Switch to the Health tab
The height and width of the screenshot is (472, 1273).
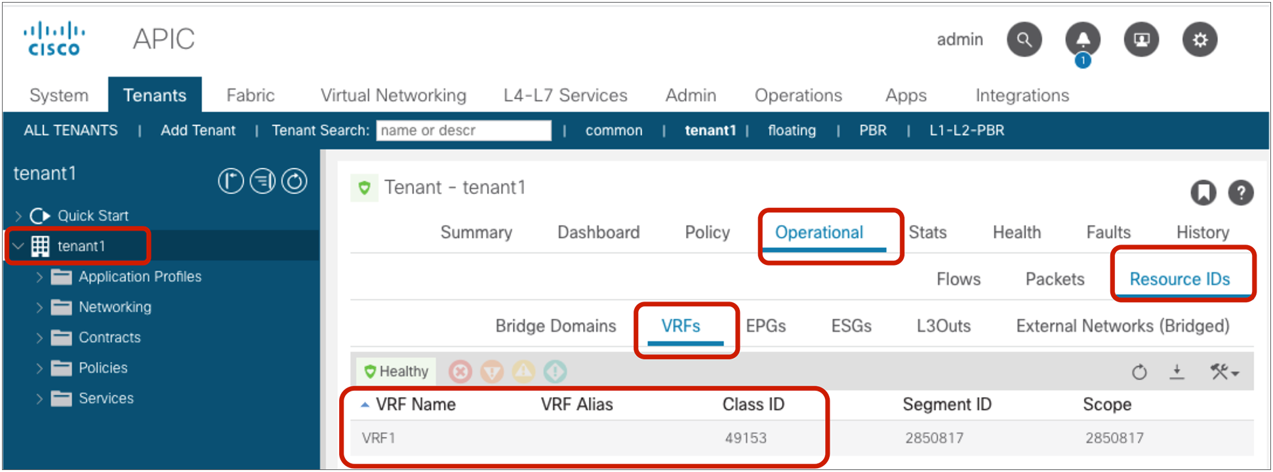(x=1017, y=233)
